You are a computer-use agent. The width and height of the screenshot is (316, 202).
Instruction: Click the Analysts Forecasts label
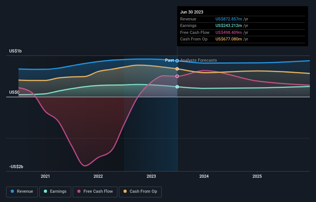click(x=199, y=60)
